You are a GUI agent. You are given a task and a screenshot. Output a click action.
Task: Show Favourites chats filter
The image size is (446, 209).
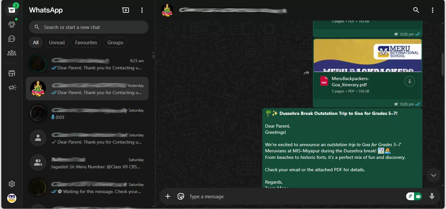point(86,43)
